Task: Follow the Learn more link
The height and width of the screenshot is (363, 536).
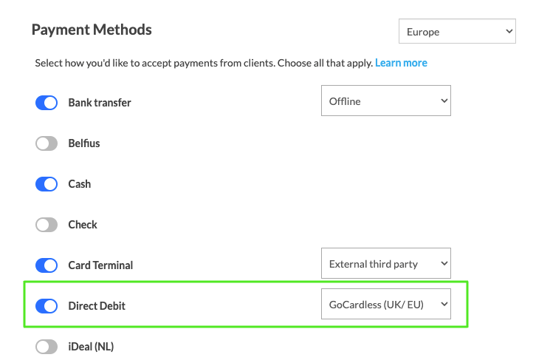Action: (401, 63)
